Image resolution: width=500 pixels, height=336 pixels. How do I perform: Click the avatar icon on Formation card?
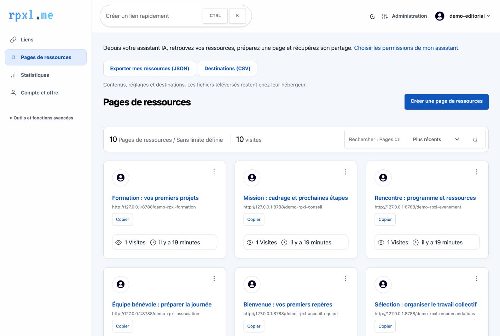tap(121, 178)
